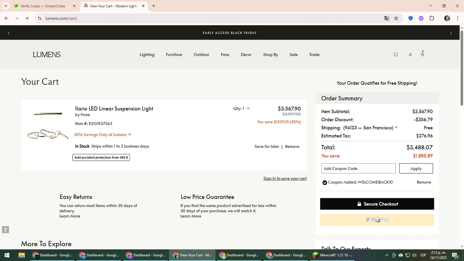Screen dimensions: 464x261
Task: Expand the 30% Savings Only at Lumens details
Action: click(x=103, y=135)
